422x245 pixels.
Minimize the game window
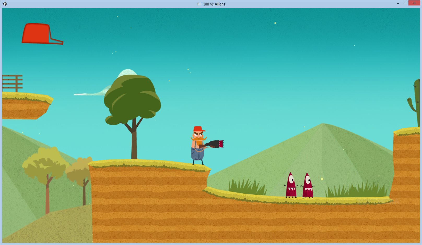398,3
